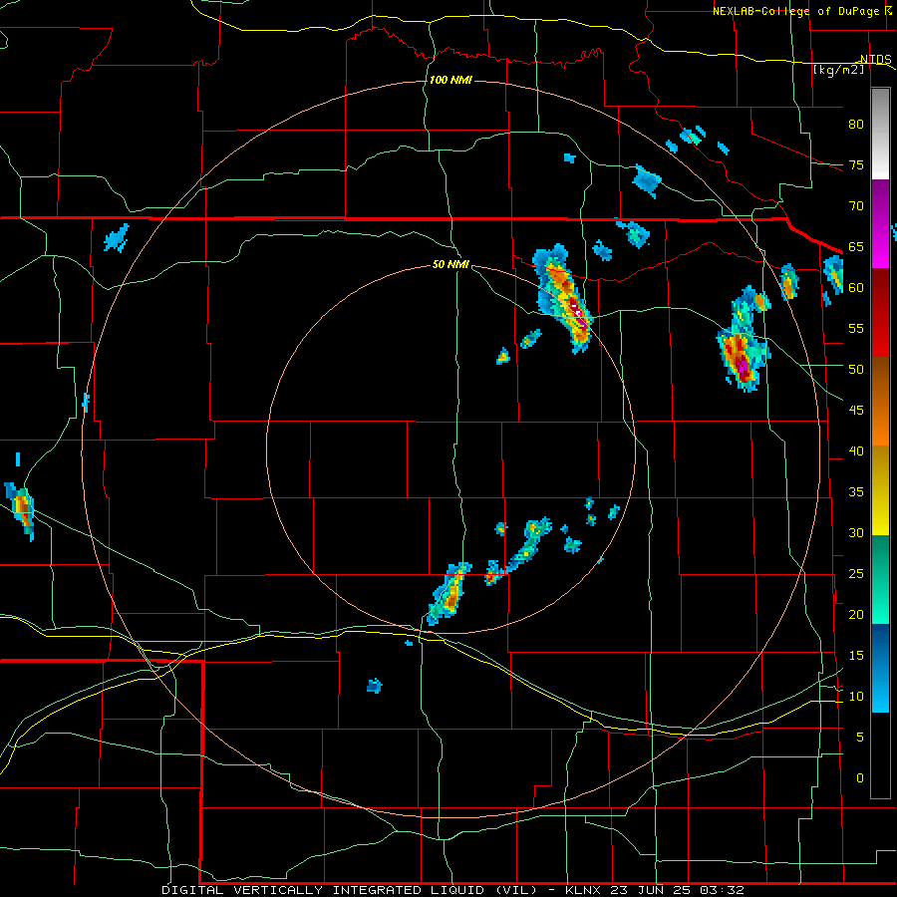Click the 65 value on the VIL scale
This screenshot has height=897, width=897.
856,247
